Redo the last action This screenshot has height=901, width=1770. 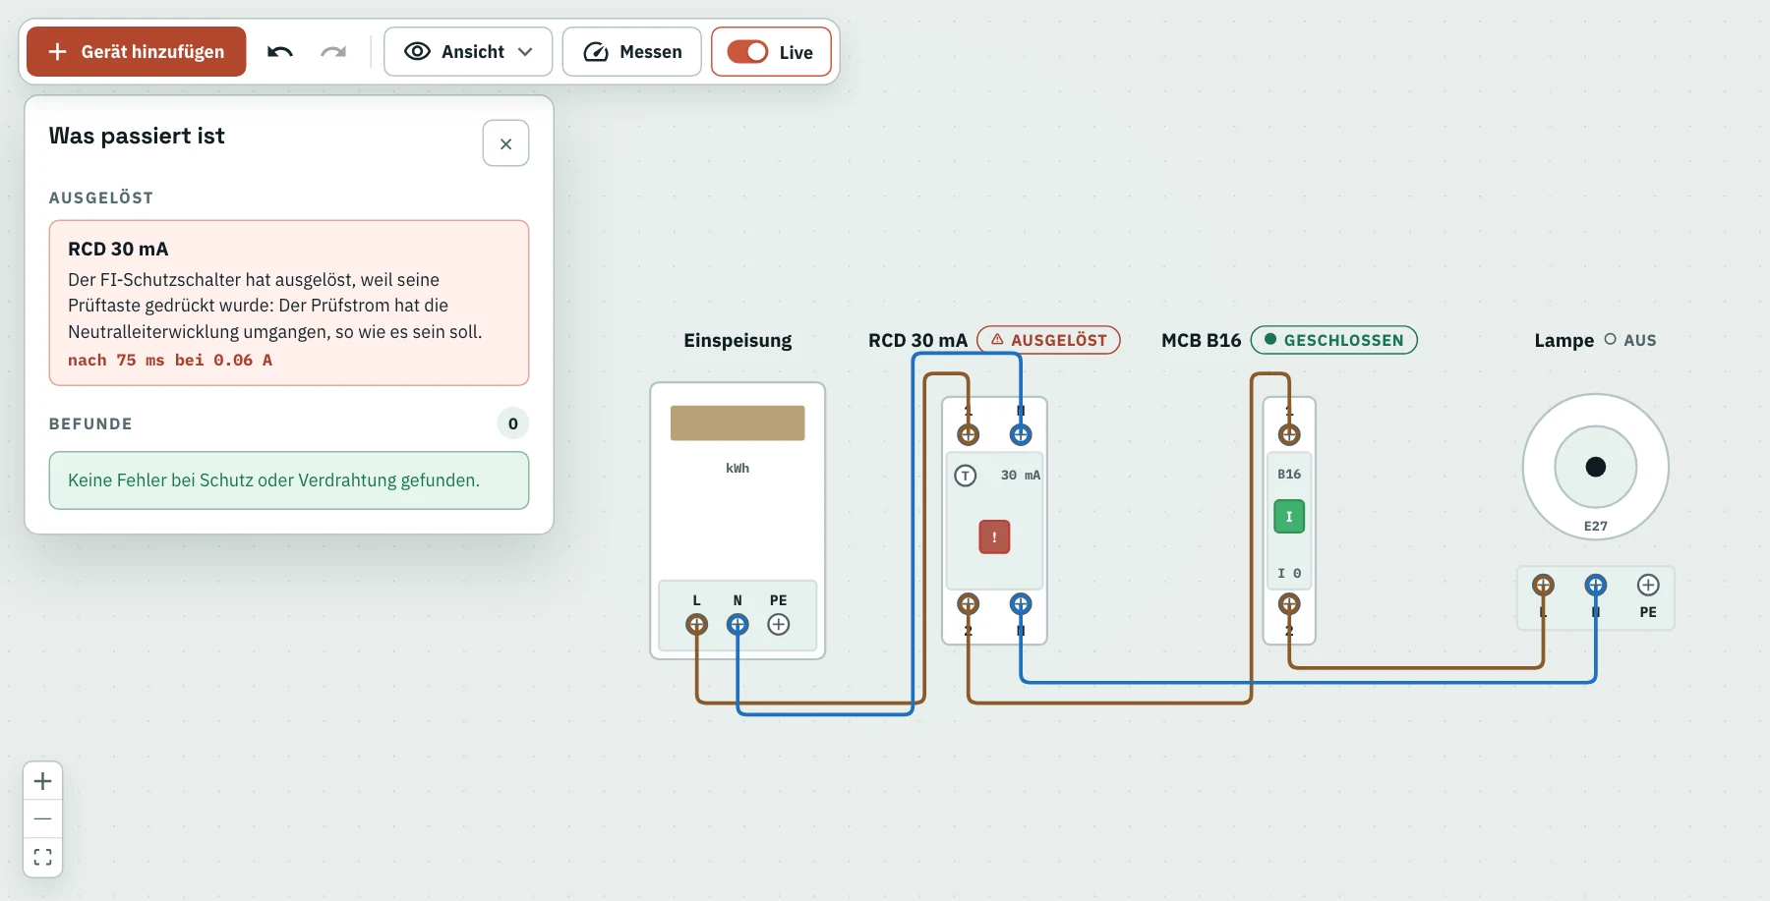tap(333, 52)
